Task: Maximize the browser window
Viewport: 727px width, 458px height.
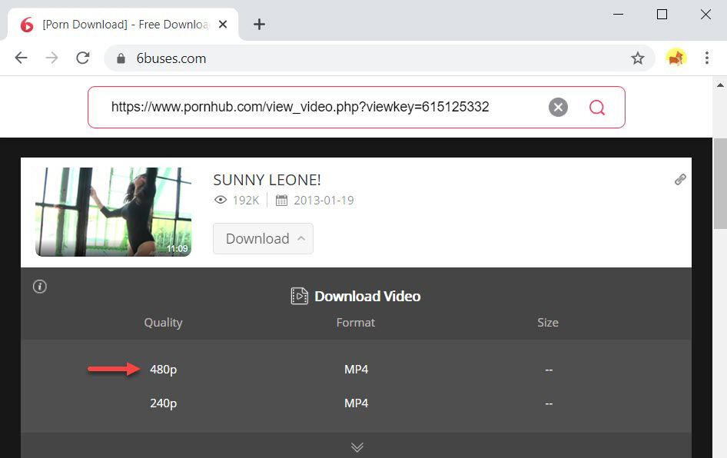Action: pos(662,15)
